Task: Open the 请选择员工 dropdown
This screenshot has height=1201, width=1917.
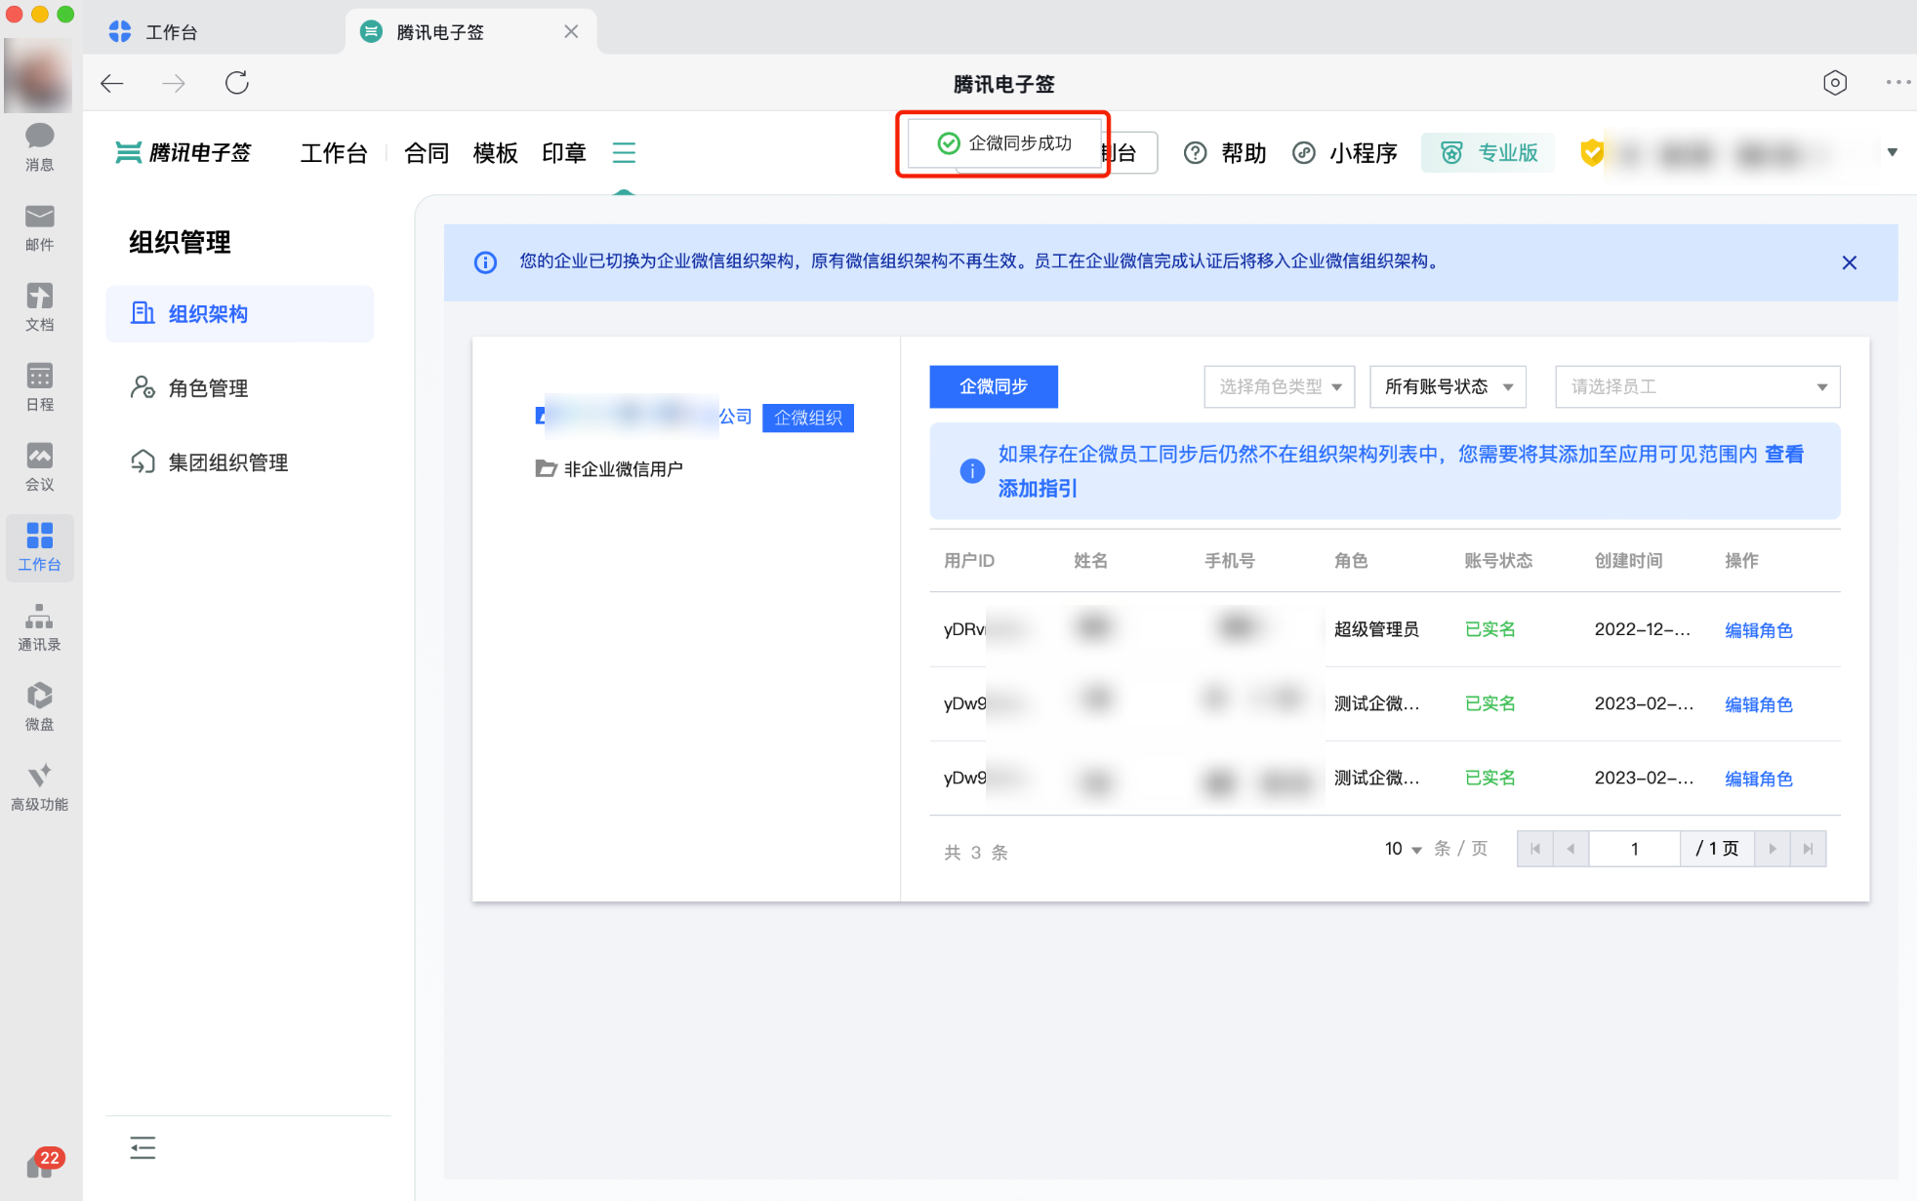Action: 1697,387
